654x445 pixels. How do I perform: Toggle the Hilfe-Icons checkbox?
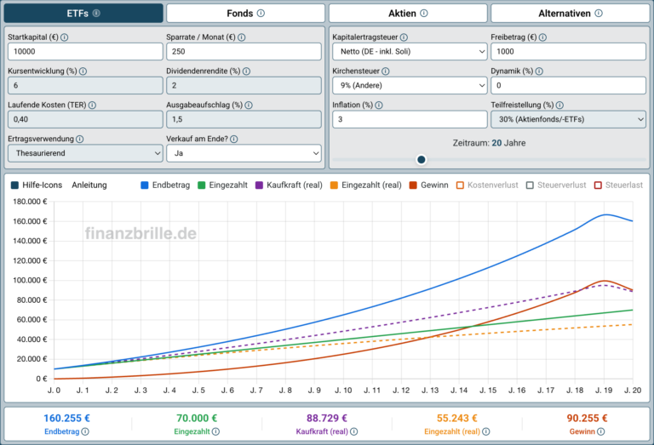point(15,185)
